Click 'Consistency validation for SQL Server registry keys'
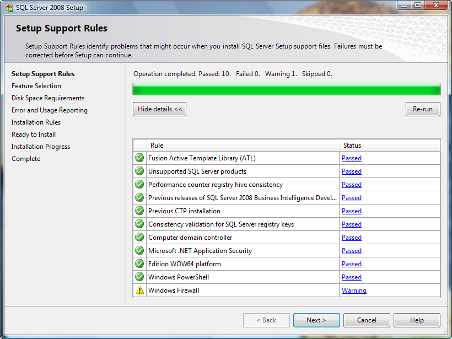This screenshot has width=452, height=339. pyautogui.click(x=221, y=224)
